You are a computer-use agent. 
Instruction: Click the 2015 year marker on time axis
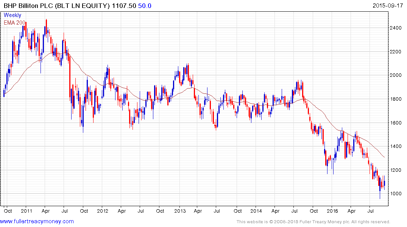[x=332, y=211]
